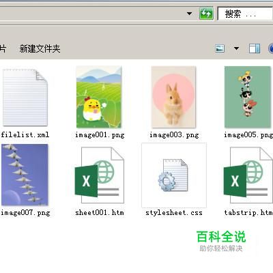The width and height of the screenshot is (273, 273).
Task: Select the stylesheet.css gear file icon
Action: [173, 175]
